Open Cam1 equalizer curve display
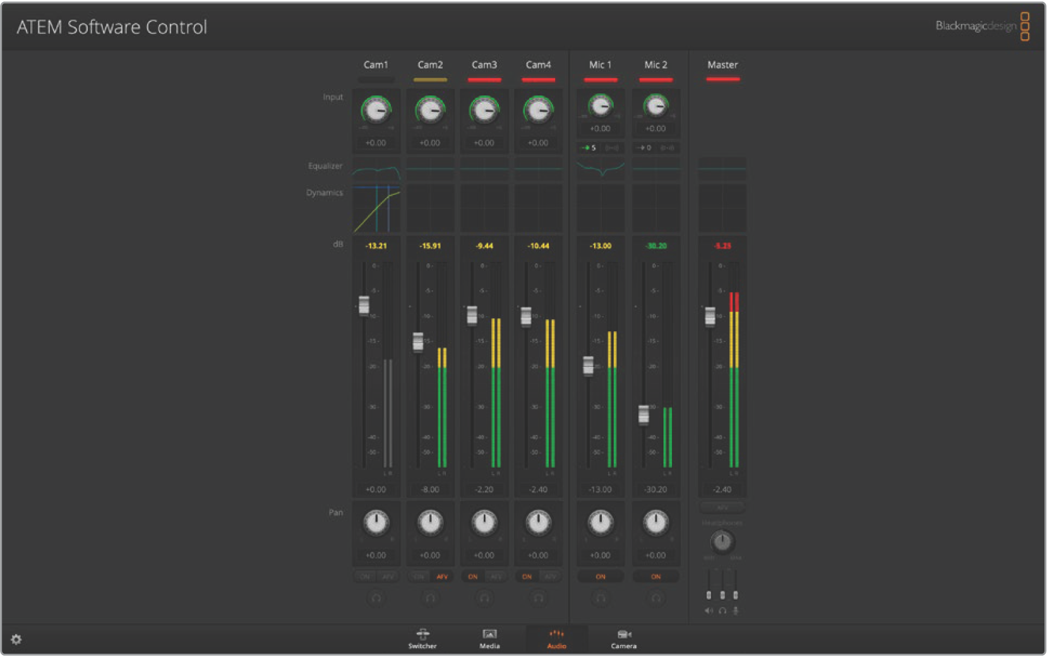The image size is (1047, 657). (376, 170)
